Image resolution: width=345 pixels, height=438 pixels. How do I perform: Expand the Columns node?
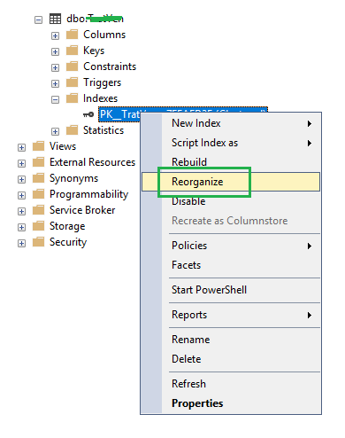(55, 36)
